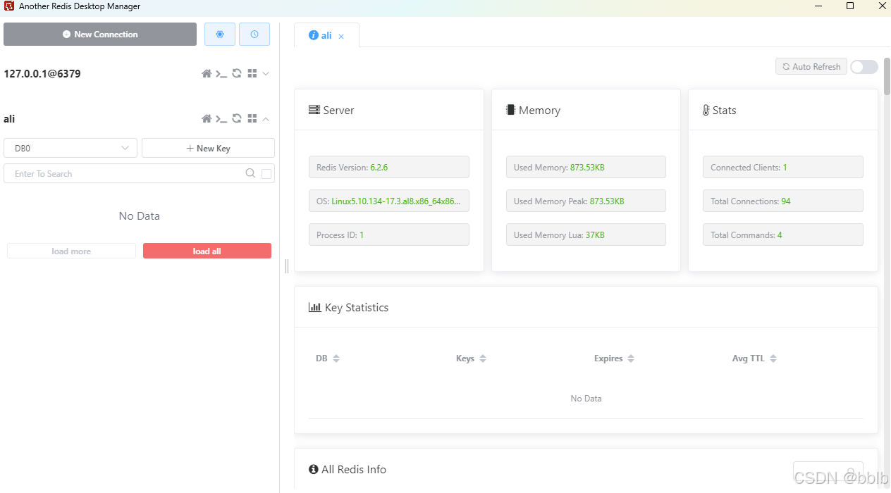Open console for 127.0.0.1@6379 connection
The width and height of the screenshot is (891, 493).
pyautogui.click(x=221, y=73)
